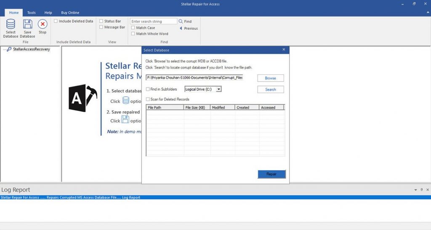Sort by Created column header
The height and width of the screenshot is (230, 431).
pyautogui.click(x=247, y=107)
